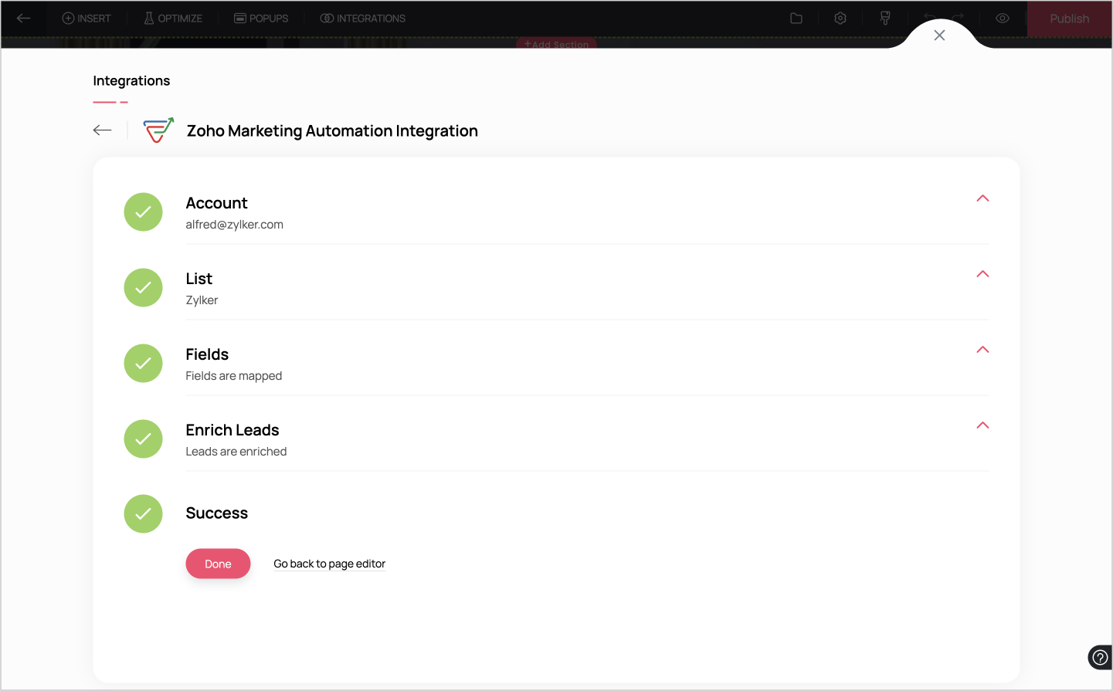1113x691 pixels.
Task: Expand the Enrich Leads section chevron
Action: coord(982,425)
